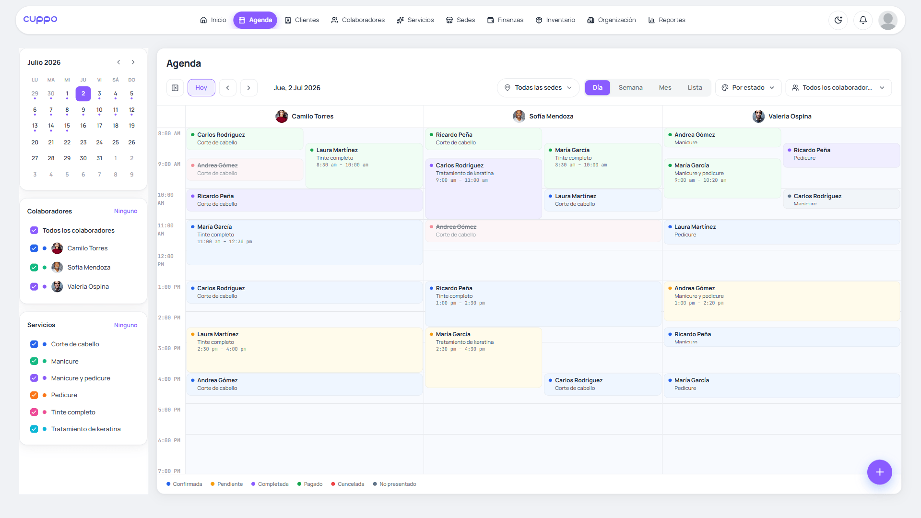This screenshot has width=921, height=518.
Task: Go to previous day arrow
Action: [228, 88]
